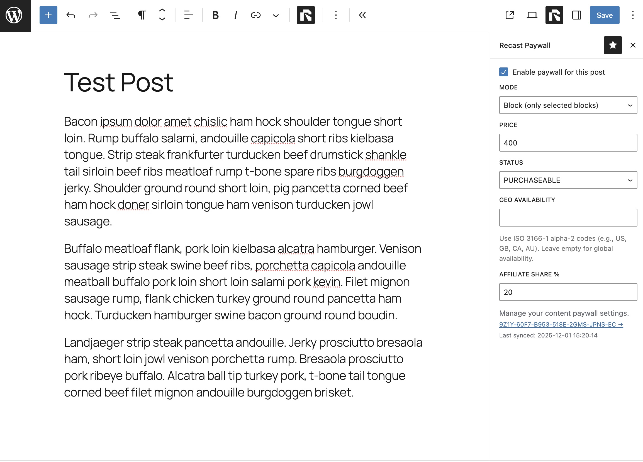Change the Status dropdown from PURCHASEABLE
Image resolution: width=643 pixels, height=462 pixels.
click(x=568, y=180)
